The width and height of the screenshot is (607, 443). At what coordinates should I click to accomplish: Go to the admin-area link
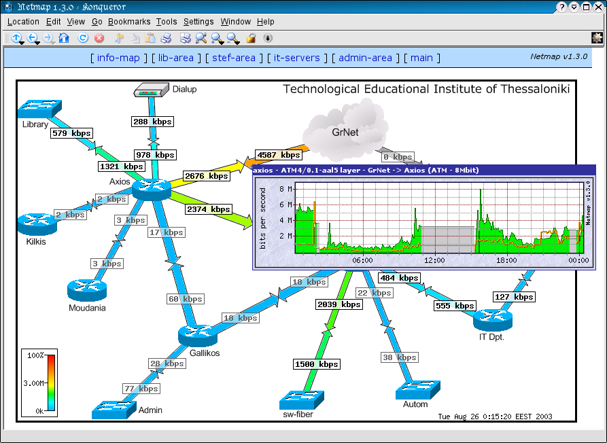click(x=365, y=58)
